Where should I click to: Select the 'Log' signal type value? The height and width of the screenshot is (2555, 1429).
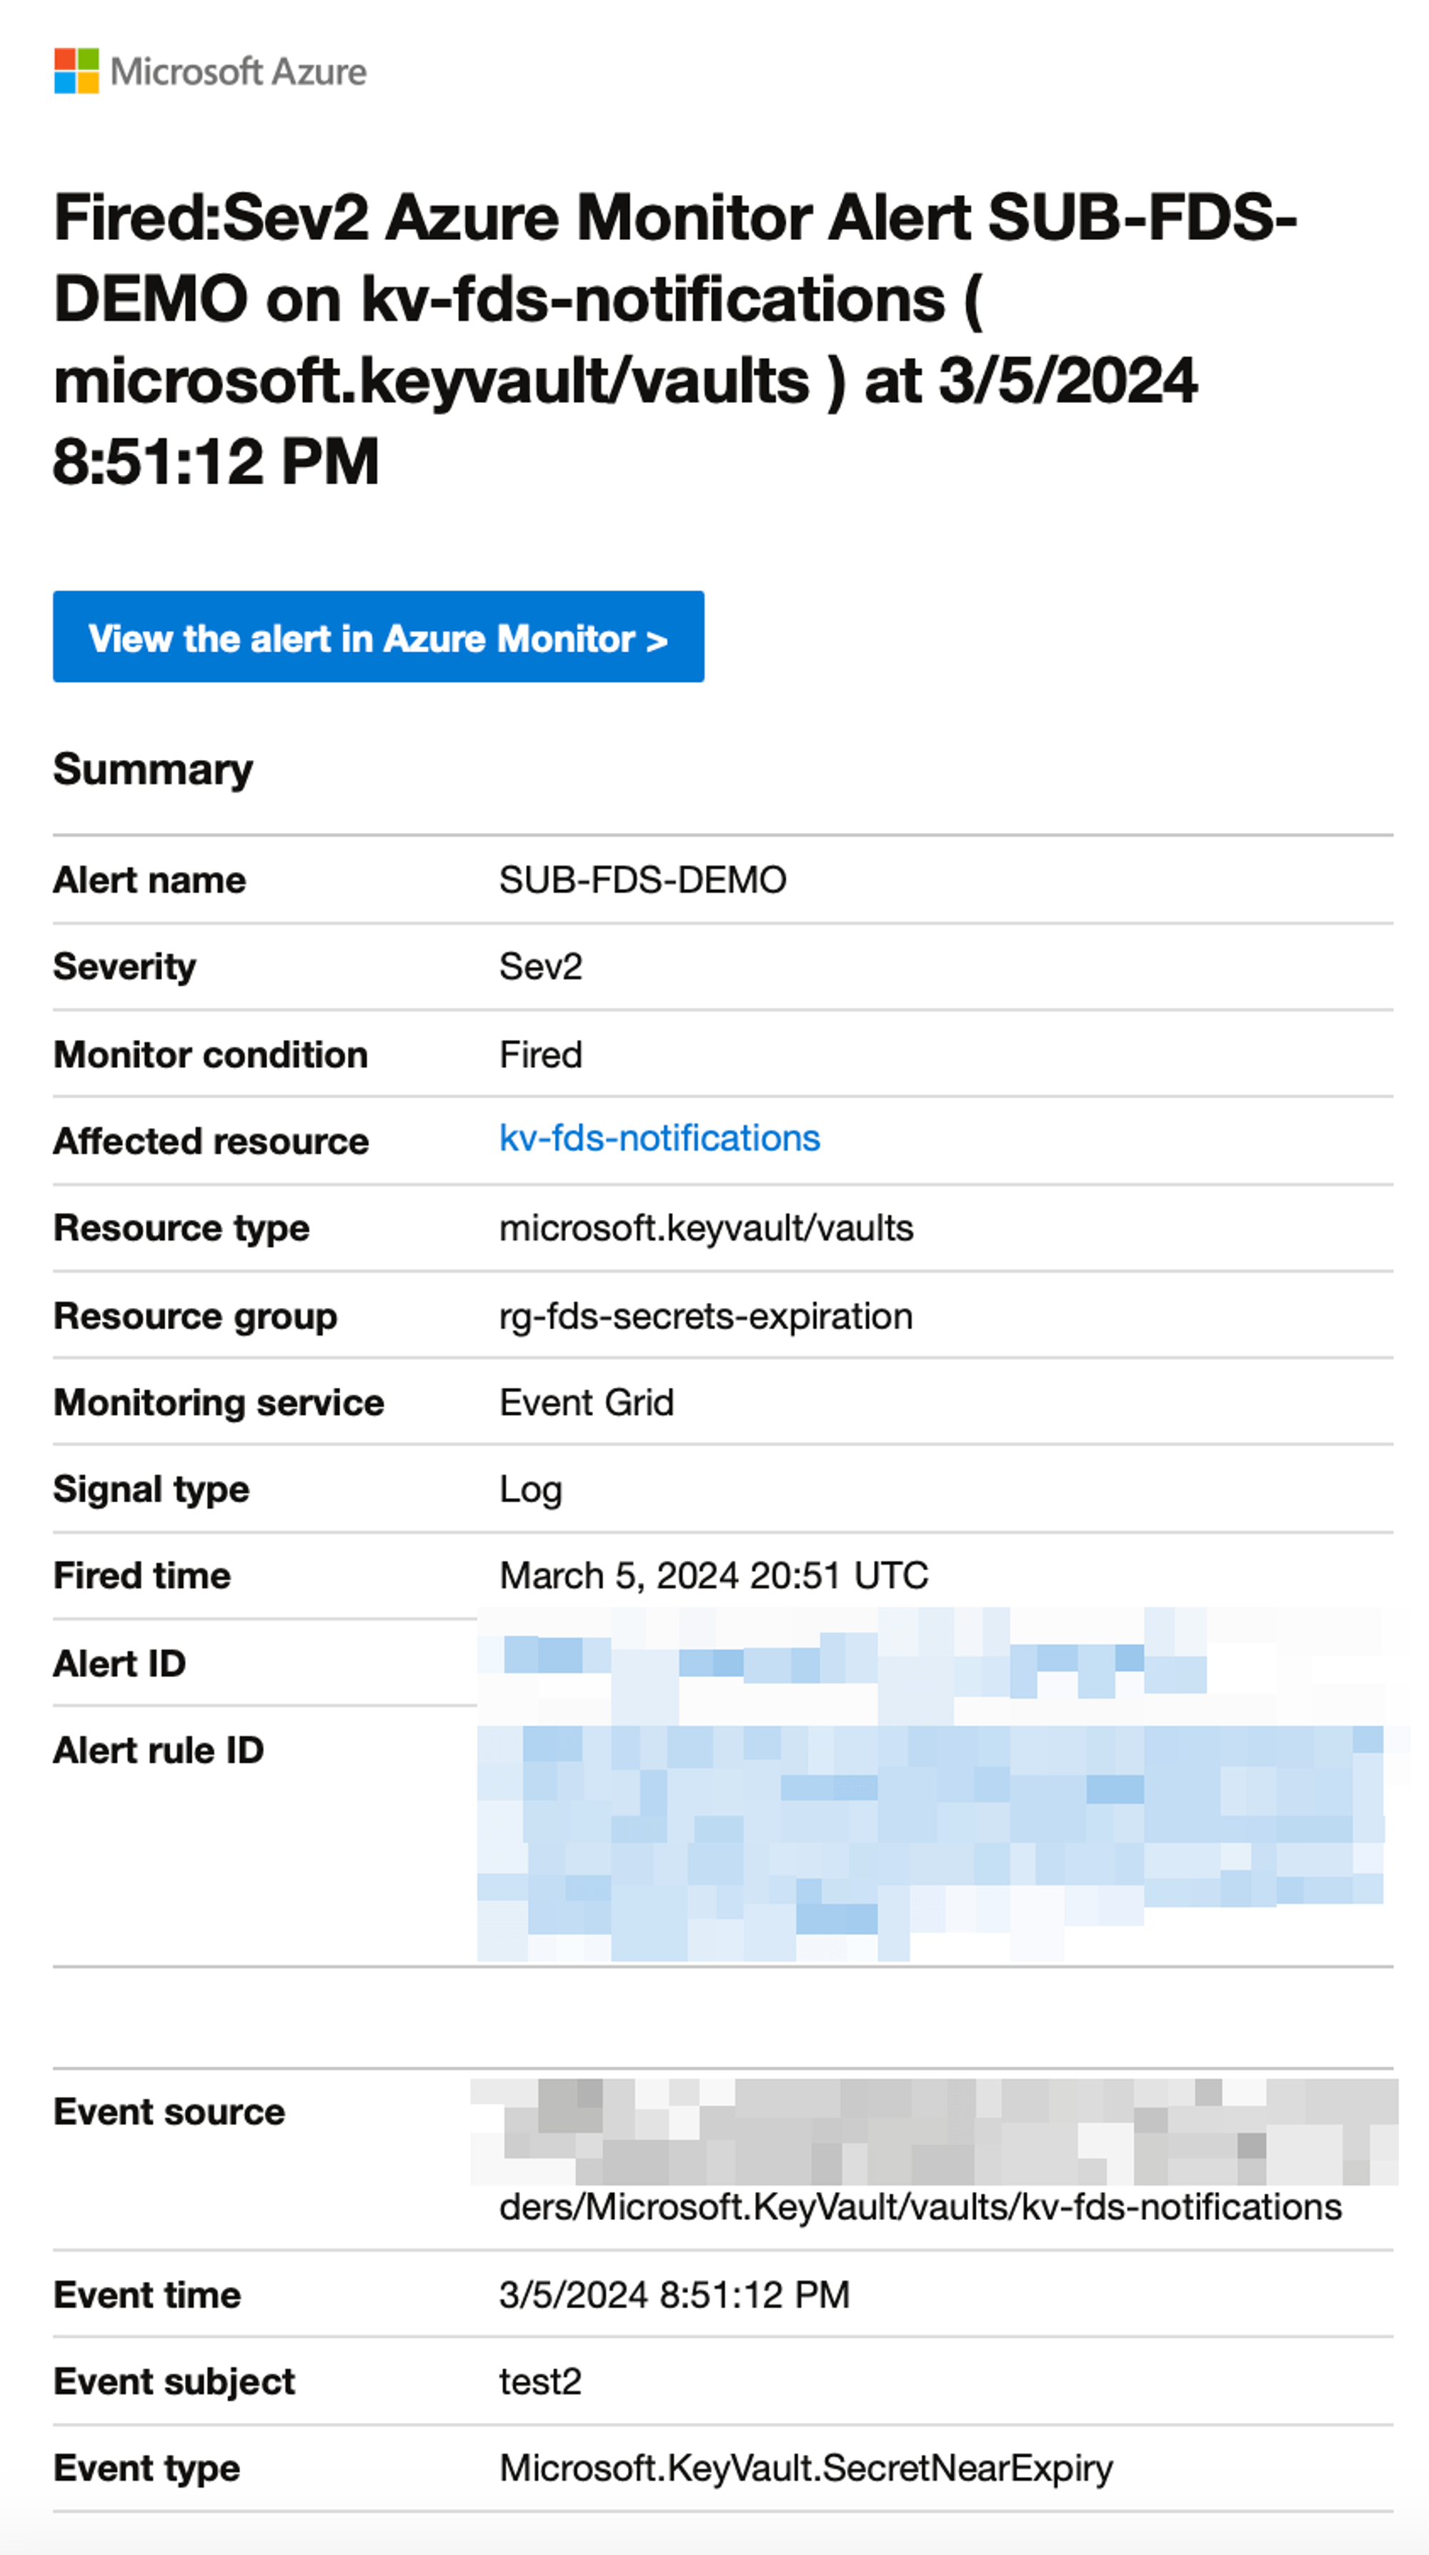[531, 1490]
